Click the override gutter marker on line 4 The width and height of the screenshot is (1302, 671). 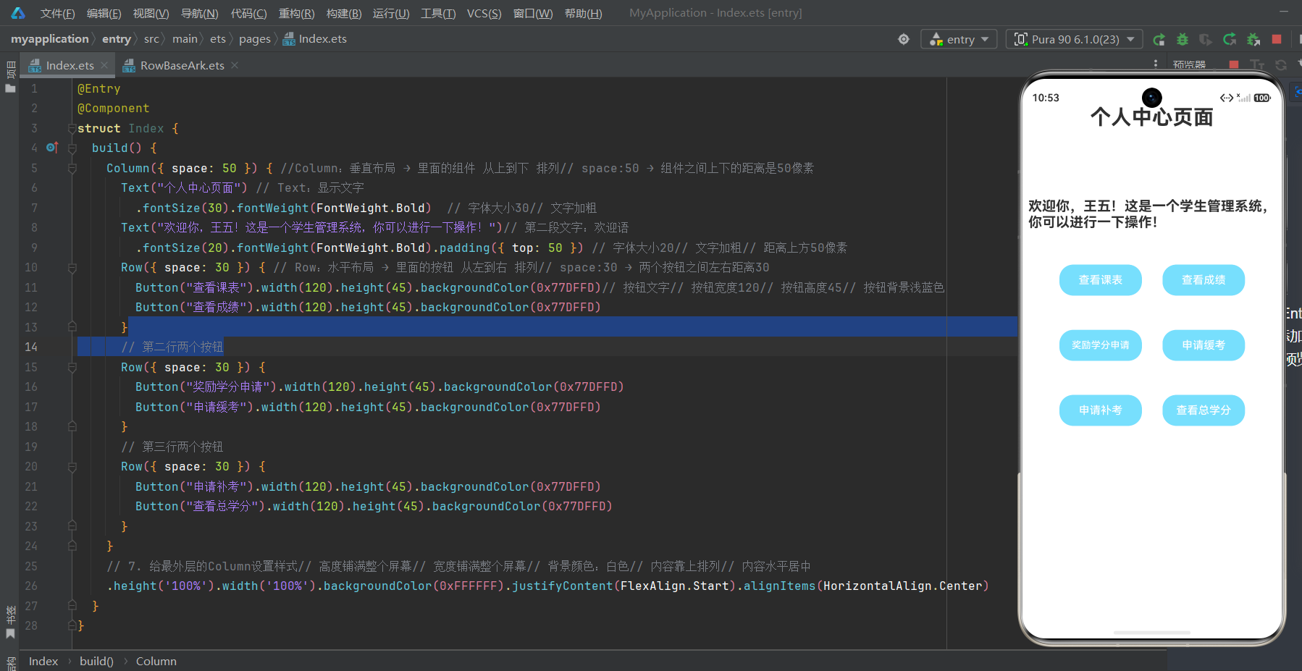(x=51, y=148)
